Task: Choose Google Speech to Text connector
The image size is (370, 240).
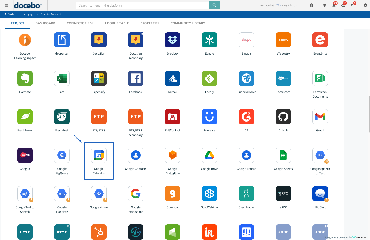Action: pos(320,155)
